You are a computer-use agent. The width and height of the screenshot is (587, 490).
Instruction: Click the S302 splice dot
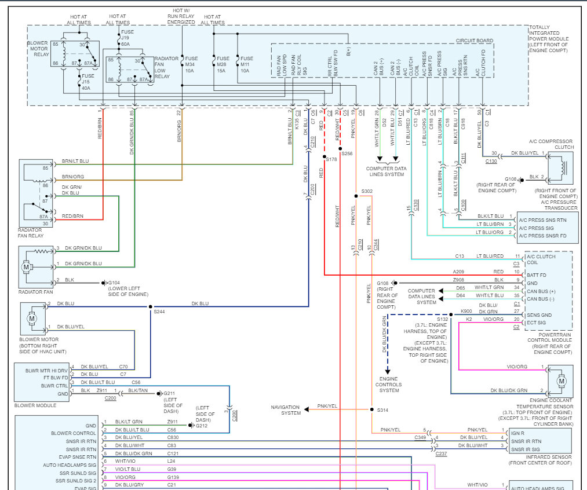tap(356, 196)
